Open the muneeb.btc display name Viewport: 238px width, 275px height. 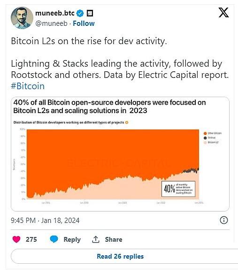click(55, 13)
